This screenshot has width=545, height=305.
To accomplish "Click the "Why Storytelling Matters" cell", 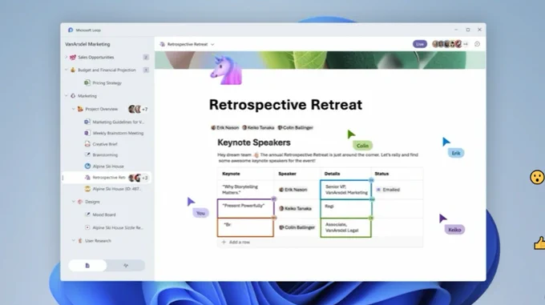I will (x=246, y=190).
